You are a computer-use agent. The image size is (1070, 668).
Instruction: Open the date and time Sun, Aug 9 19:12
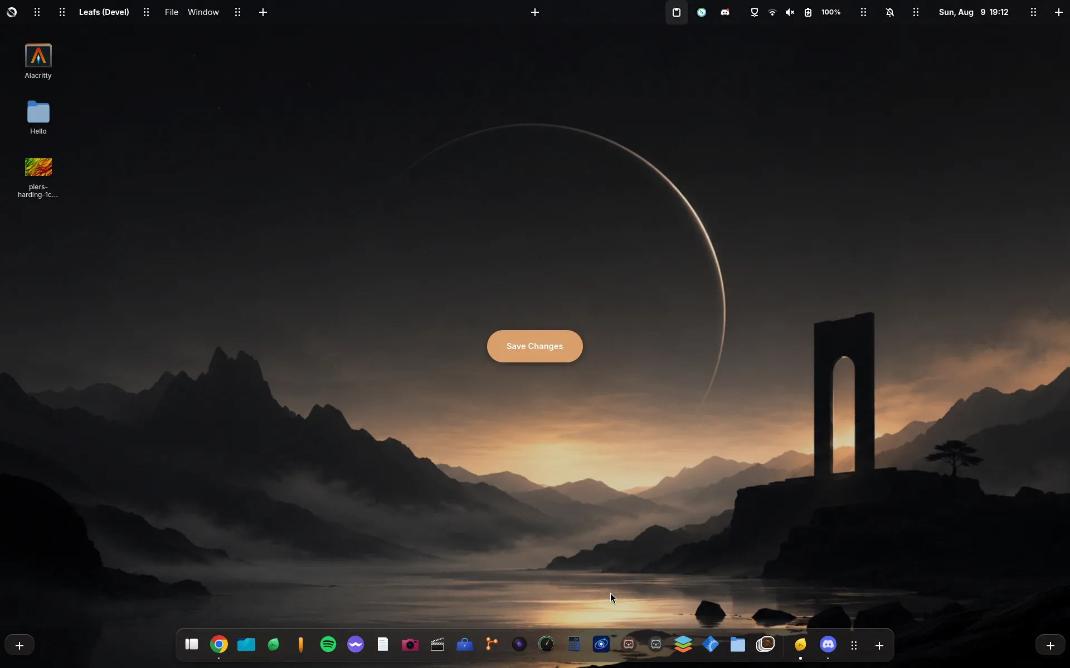coord(974,12)
